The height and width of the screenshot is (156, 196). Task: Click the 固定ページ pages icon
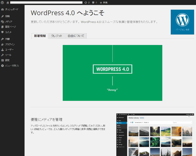pos(2,27)
